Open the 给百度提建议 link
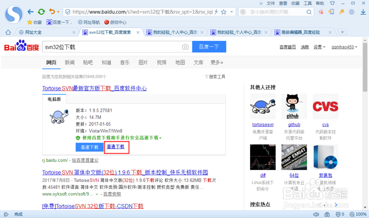The height and width of the screenshot is (218, 369). pos(85,160)
